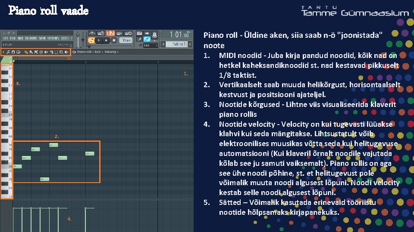Select the circle-slash disable tool icon
This screenshot has width=414, height=232.
[41, 52]
